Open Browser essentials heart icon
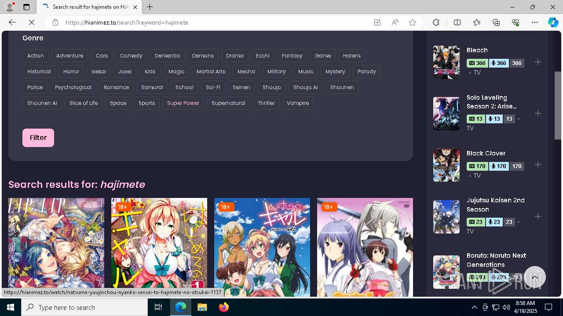Screen dimensions: 563x316 point(515,22)
